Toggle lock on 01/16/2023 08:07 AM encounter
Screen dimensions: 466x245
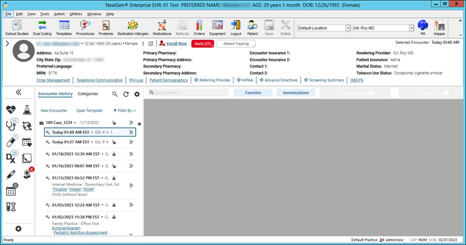click(x=114, y=166)
